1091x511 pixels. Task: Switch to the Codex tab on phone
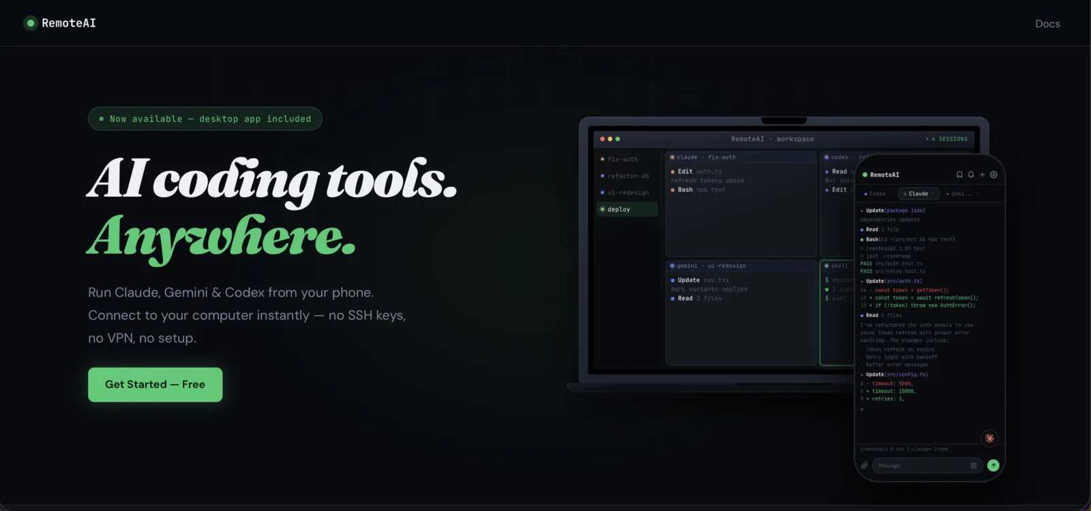tap(877, 194)
